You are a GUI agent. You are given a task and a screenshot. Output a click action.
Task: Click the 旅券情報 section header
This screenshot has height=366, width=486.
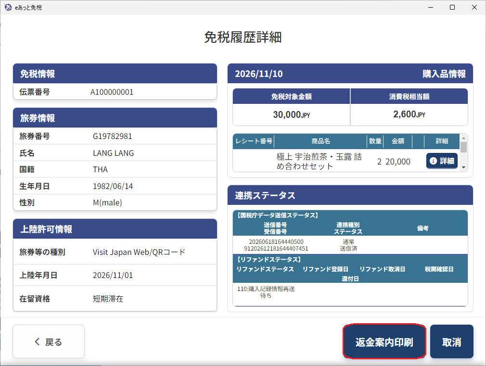115,118
